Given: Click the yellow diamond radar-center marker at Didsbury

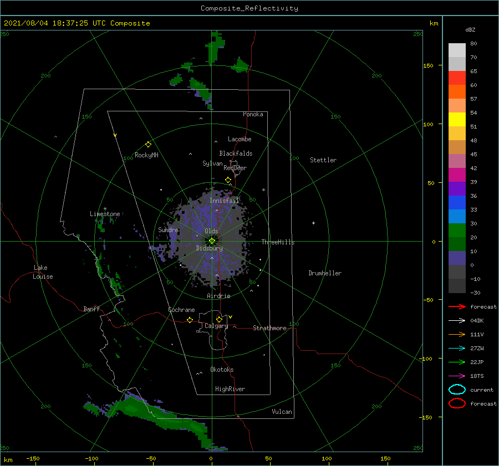Looking at the screenshot, I should point(212,241).
